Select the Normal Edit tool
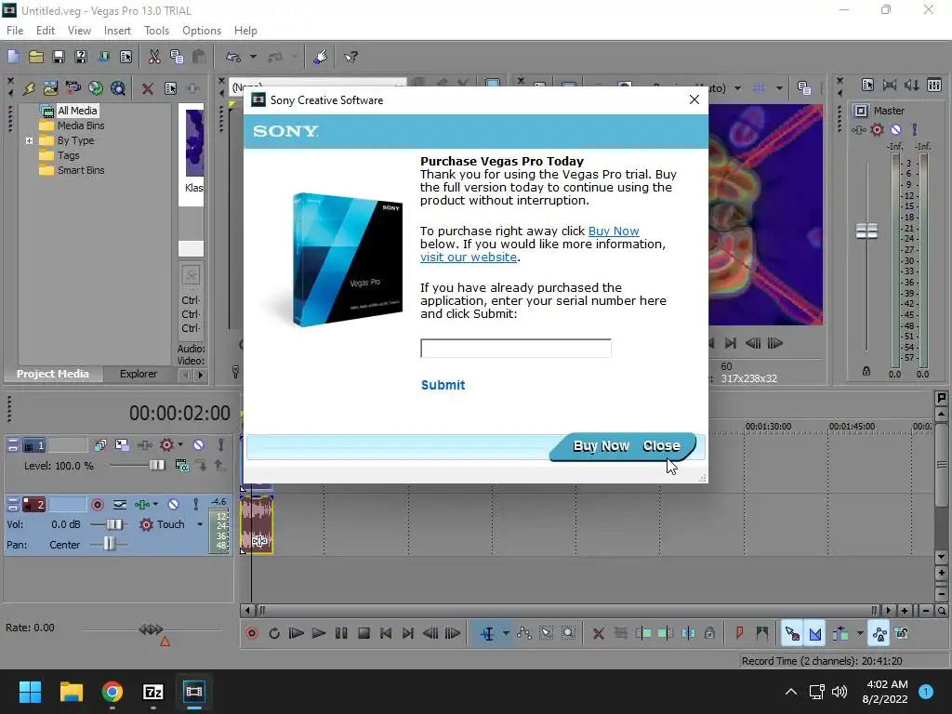 [x=487, y=634]
